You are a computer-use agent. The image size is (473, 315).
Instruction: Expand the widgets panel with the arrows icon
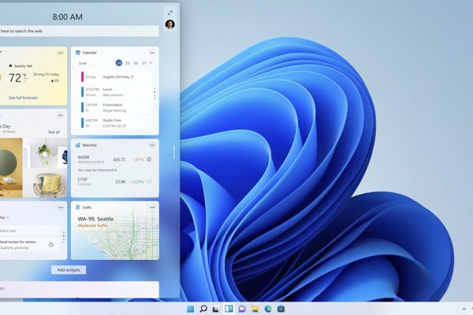[170, 13]
